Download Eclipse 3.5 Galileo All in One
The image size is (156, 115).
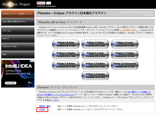click(95, 65)
